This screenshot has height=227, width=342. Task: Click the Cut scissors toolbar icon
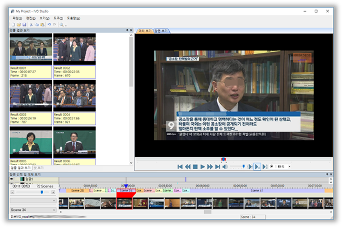pos(32,25)
